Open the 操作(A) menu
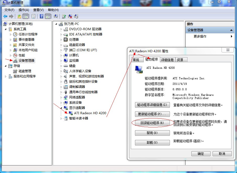 [24, 10]
